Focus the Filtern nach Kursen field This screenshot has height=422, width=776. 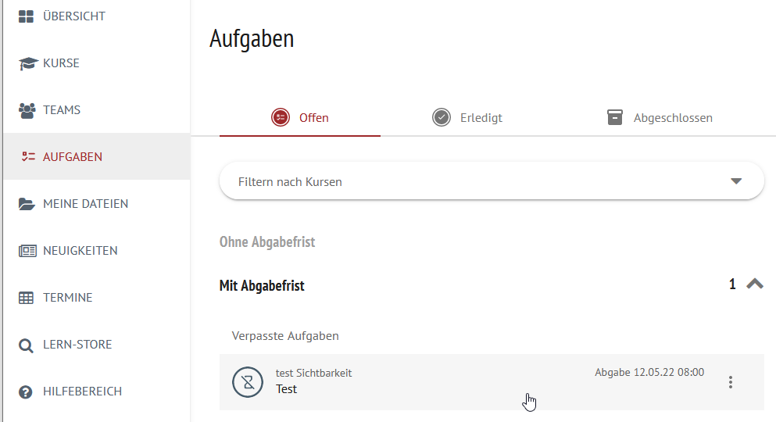(492, 181)
